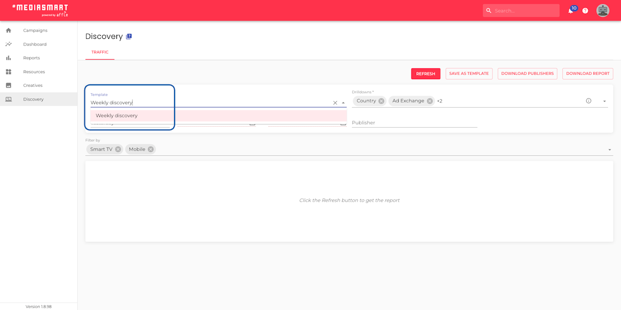
Task: Expand the Filter by dropdown arrow
Action: [x=610, y=150]
